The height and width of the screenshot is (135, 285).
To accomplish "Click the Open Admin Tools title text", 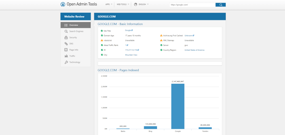I will click(x=82, y=4).
